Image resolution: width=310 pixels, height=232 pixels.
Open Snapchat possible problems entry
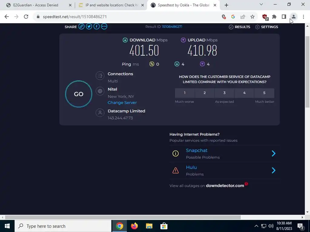pyautogui.click(x=225, y=154)
